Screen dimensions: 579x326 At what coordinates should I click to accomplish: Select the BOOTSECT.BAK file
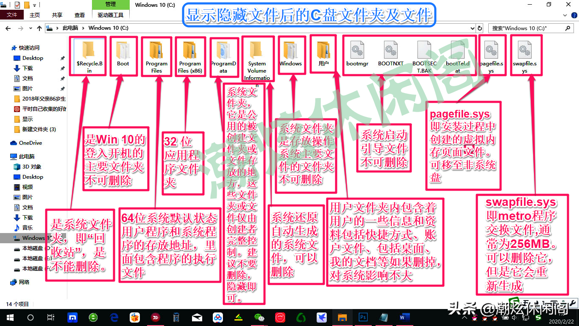[x=424, y=56]
